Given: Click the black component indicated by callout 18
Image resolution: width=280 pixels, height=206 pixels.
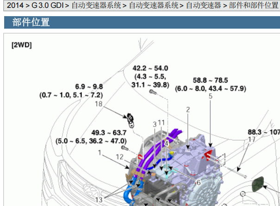Looking at the screenshot, I should (130, 120).
